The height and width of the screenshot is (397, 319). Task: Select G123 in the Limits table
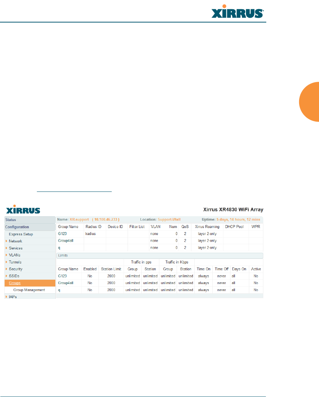click(x=62, y=276)
